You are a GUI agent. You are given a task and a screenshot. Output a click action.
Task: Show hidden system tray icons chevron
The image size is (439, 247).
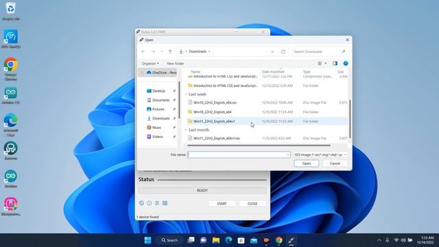tap(379, 240)
